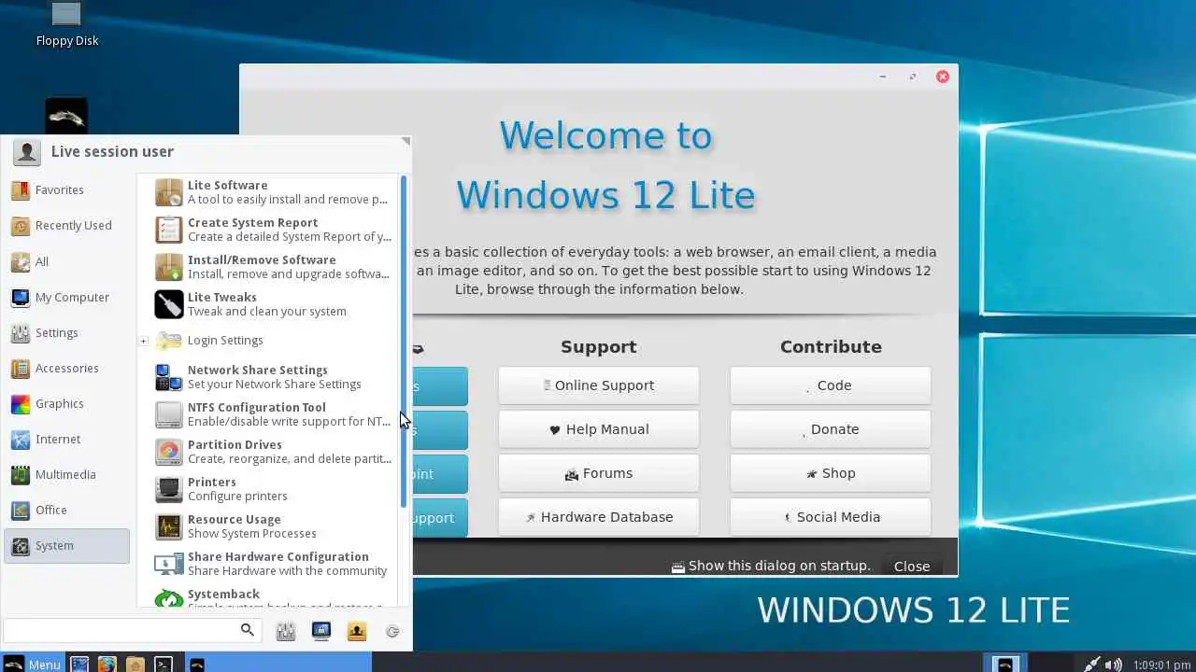Toggle the Menu button on taskbar
Viewport: 1196px width, 672px height.
[x=33, y=664]
